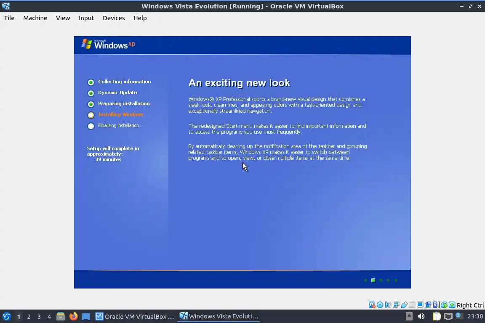Open the clipboard manager tray icon
The width and height of the screenshot is (485, 323).
tap(437, 316)
